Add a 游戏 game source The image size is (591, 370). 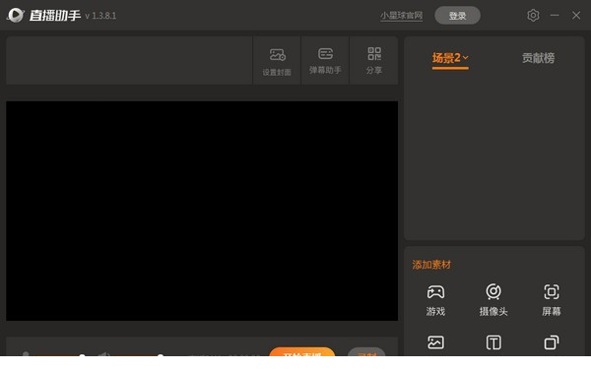pos(435,300)
